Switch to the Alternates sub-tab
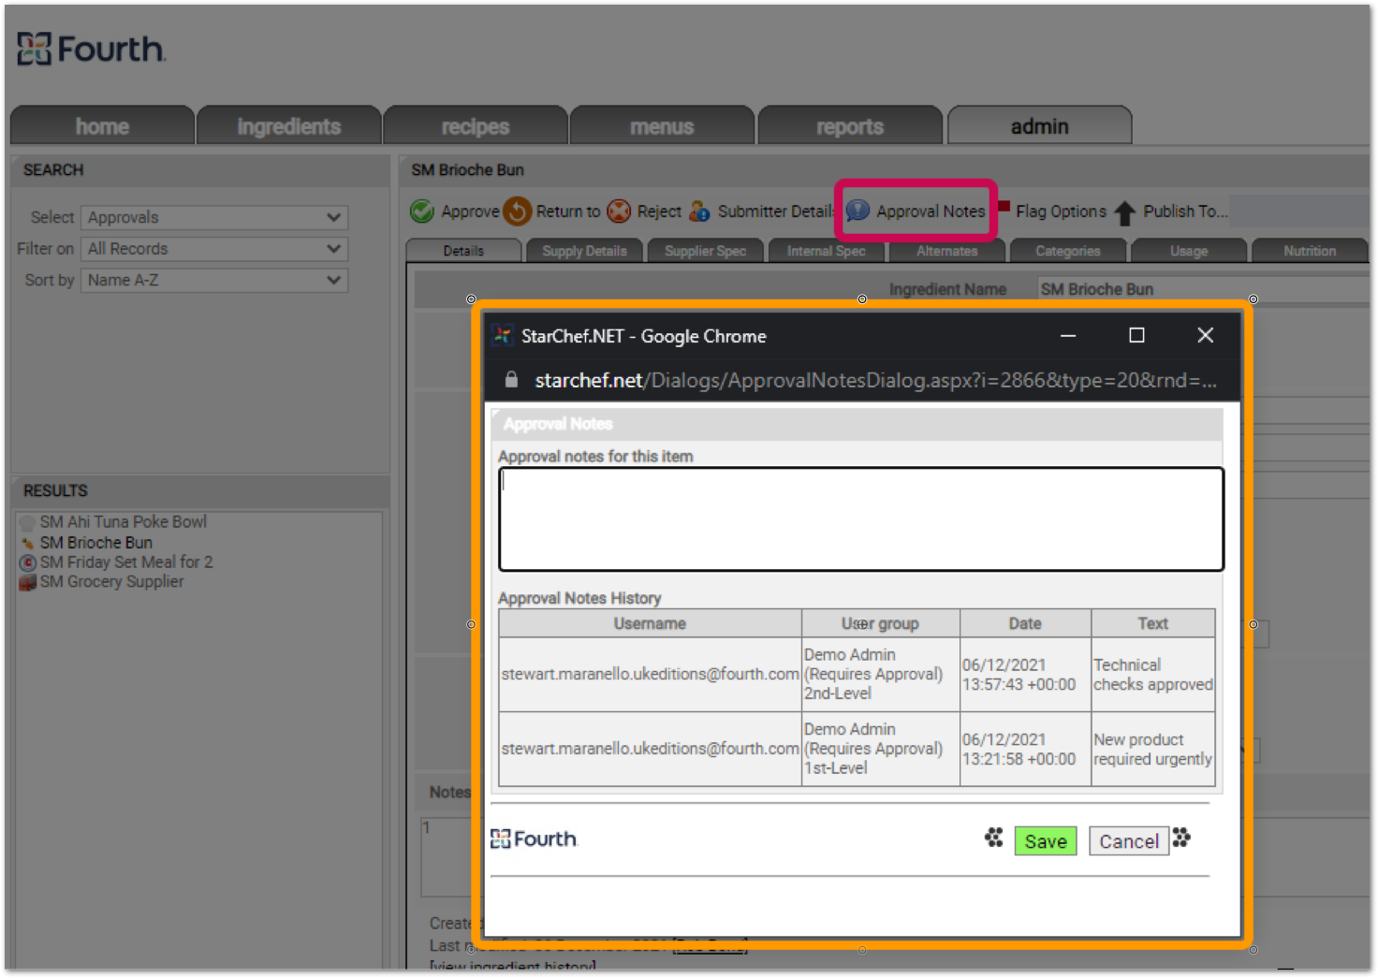The image size is (1378, 978). 946,251
